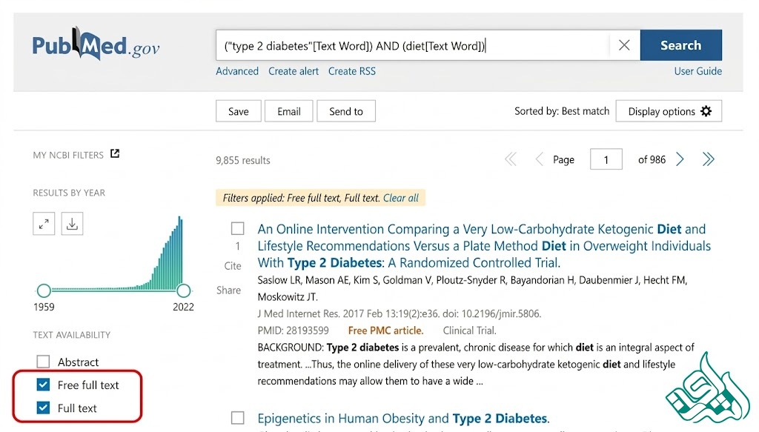Click the 2022 end handle of year slider
759x432 pixels.
click(x=184, y=290)
